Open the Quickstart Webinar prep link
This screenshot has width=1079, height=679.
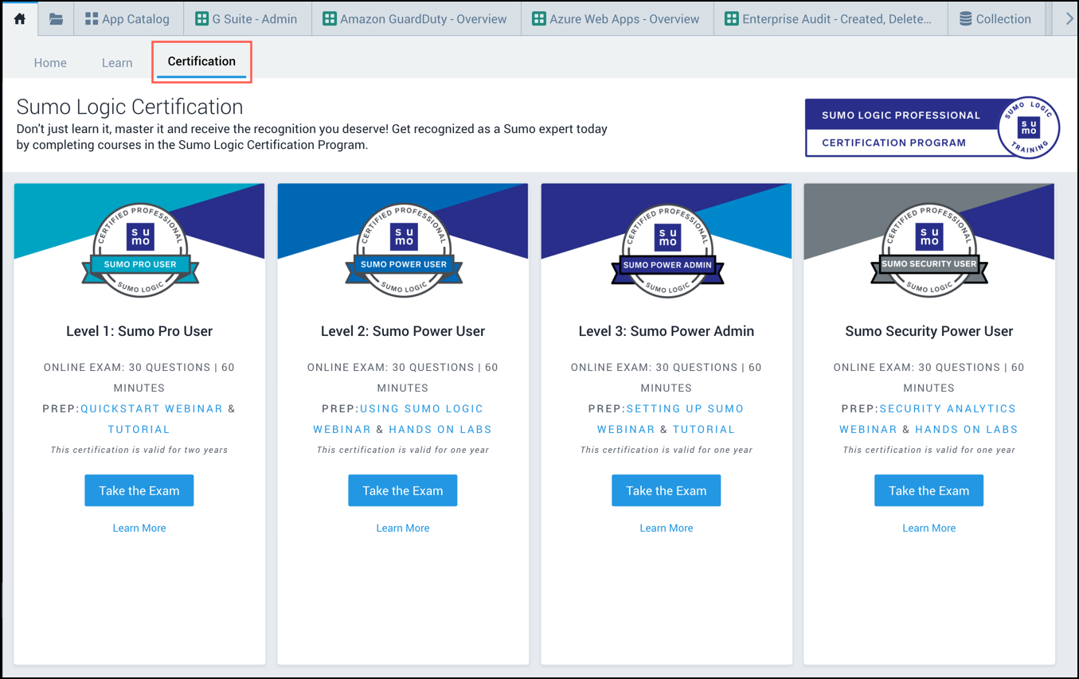pyautogui.click(x=152, y=408)
